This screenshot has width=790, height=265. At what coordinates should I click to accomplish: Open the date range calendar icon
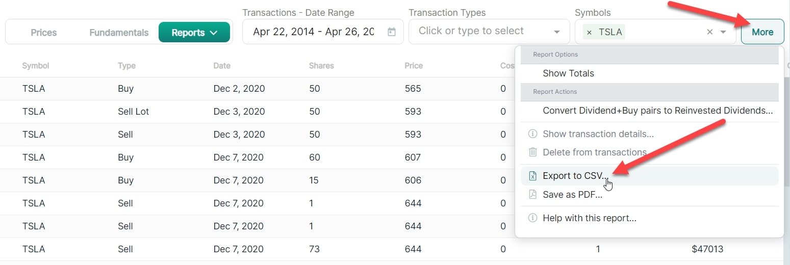392,32
